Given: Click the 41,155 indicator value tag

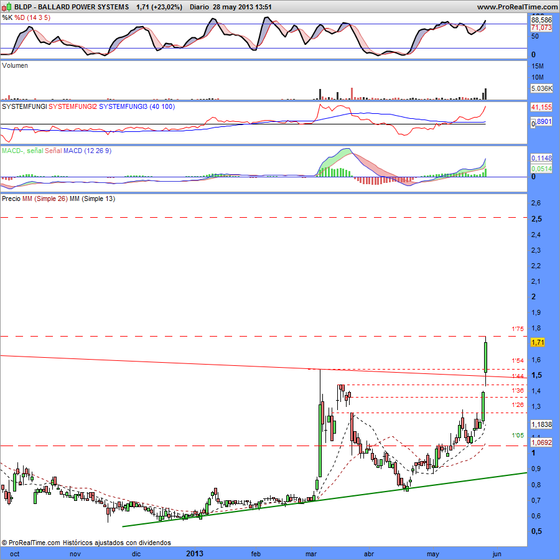Looking at the screenshot, I should (541, 107).
